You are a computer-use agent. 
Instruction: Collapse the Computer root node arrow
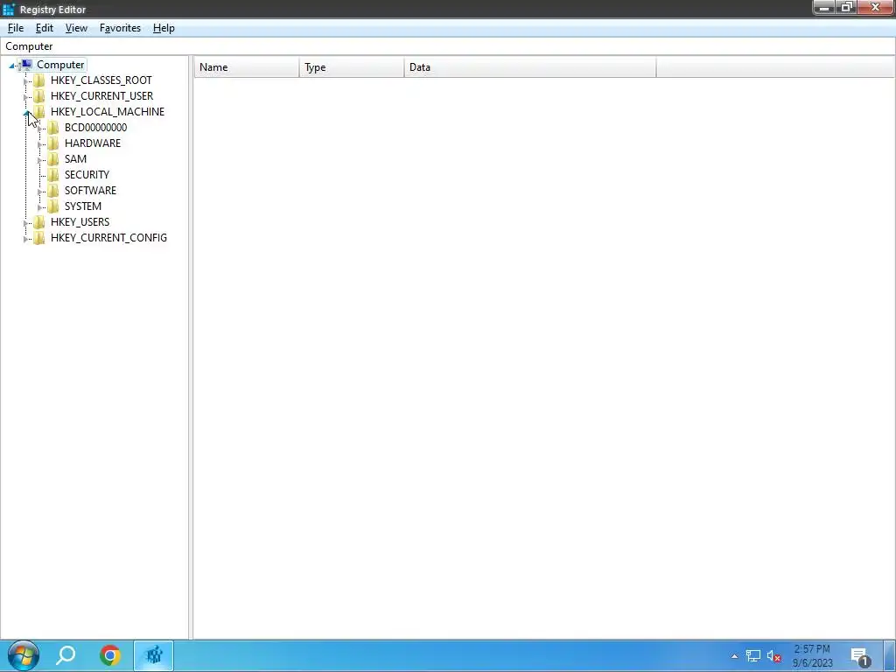coord(12,66)
